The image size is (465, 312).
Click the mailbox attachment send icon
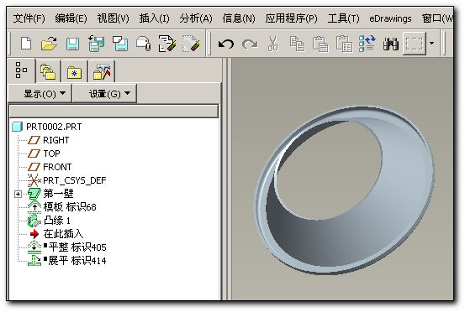pyautogui.click(x=144, y=44)
